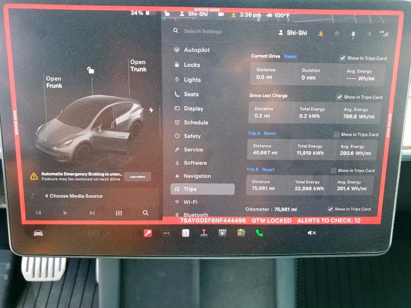Check Trip B Show in Trips Card
411x308 pixels.
point(333,170)
